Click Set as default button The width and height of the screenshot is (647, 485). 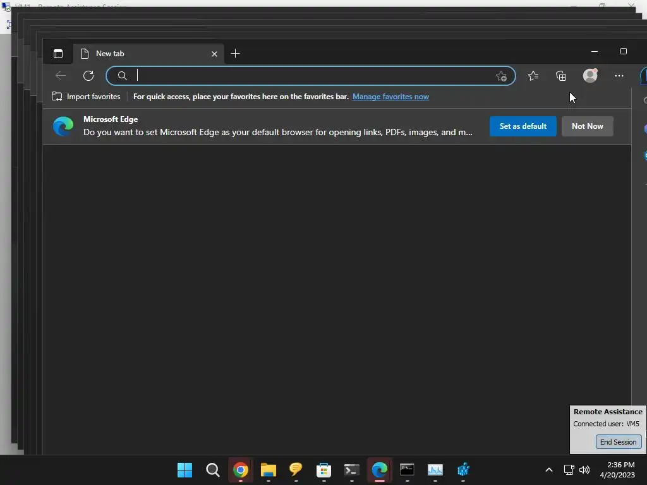(523, 126)
